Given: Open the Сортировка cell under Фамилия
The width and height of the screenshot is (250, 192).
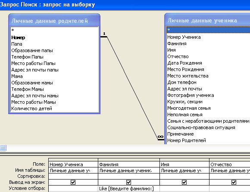Looking at the screenshot, I should (x=129, y=176).
